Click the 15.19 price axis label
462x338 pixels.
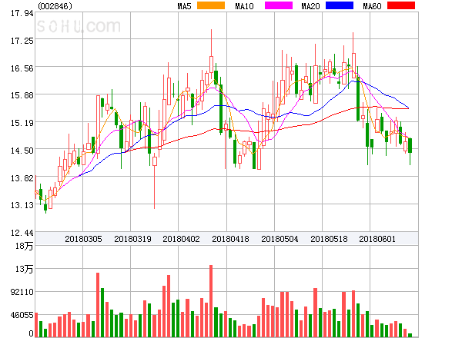click(x=22, y=123)
